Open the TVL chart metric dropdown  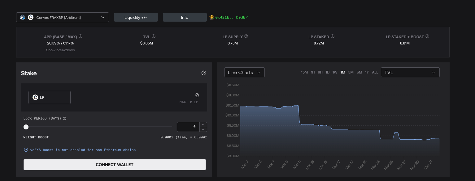(410, 72)
